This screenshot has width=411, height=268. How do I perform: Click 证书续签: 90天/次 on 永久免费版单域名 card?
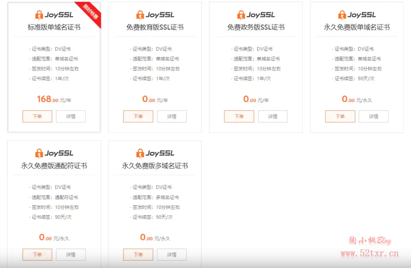tap(353, 78)
